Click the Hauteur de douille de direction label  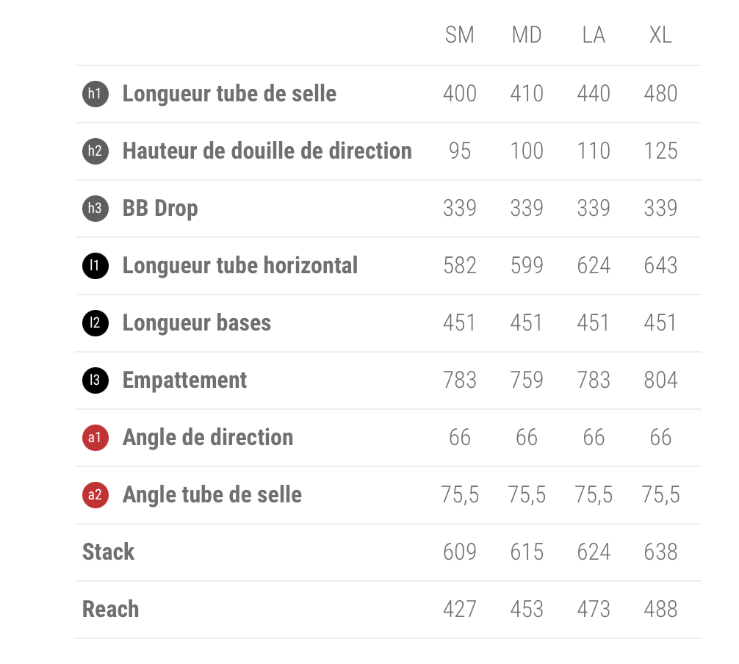[267, 151]
